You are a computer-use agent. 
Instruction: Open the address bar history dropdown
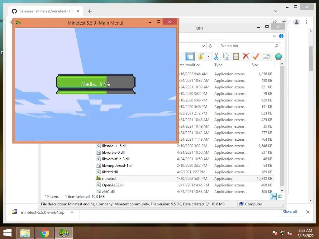click(x=203, y=46)
